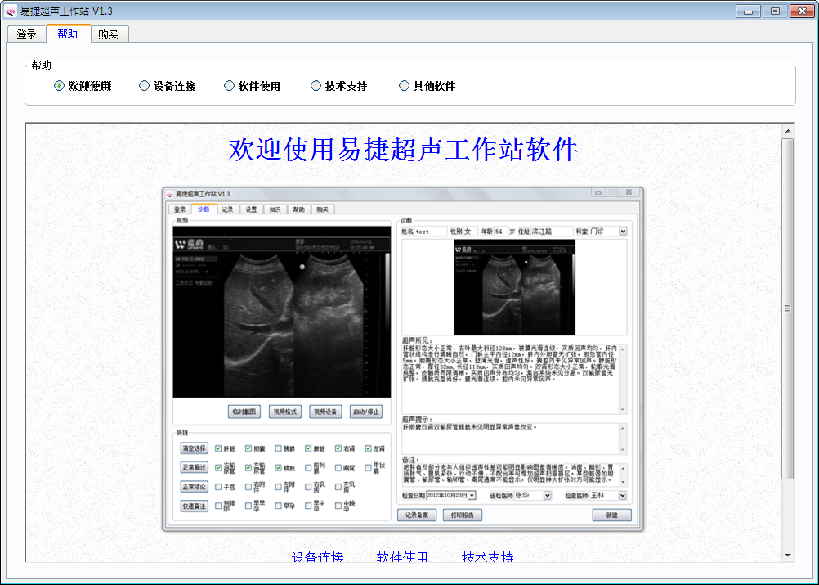Image resolution: width=819 pixels, height=585 pixels.
Task: Click the large ultrasound video preview image
Action: [282, 312]
